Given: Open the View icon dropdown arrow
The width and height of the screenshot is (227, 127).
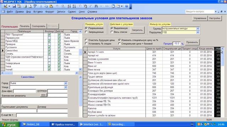Looking at the screenshot, I should (x=9, y=6).
